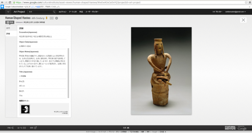This screenshot has width=252, height=133.
Task: Expand the gmail account dropdown
Action: [235, 12]
